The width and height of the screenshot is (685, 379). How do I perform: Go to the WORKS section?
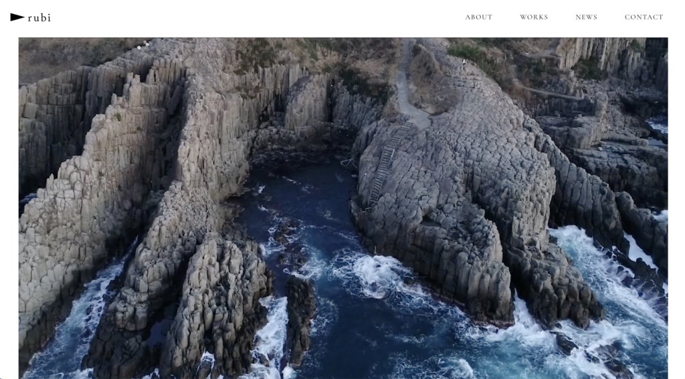pos(533,17)
